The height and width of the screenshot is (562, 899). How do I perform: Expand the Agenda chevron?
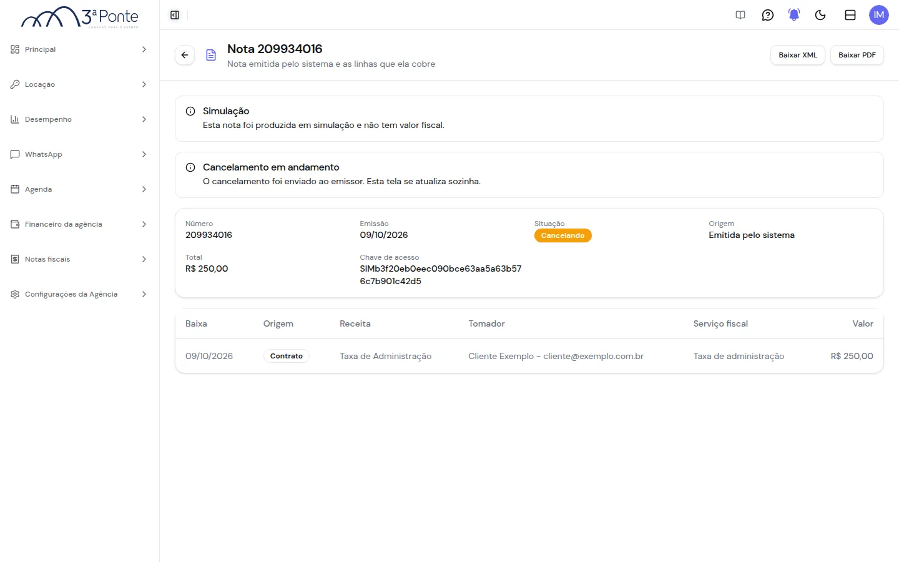pyautogui.click(x=144, y=189)
